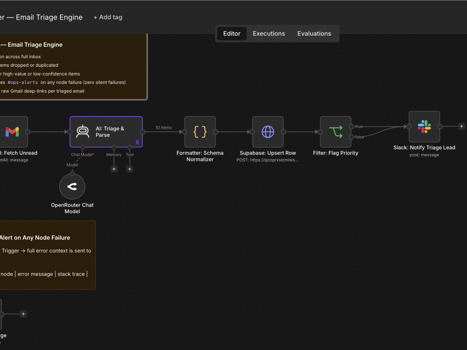Click the Email Triage Engine workflow title
The height and width of the screenshot is (350, 467).
coord(41,17)
